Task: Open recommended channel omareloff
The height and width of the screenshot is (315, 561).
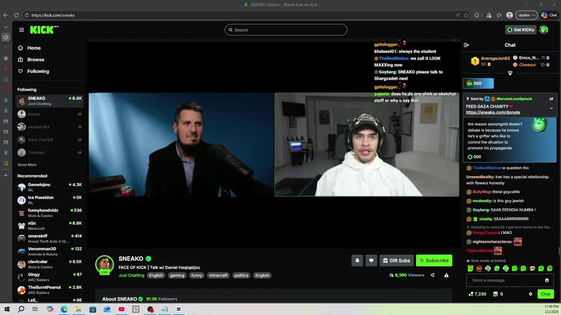Action: [x=50, y=238]
